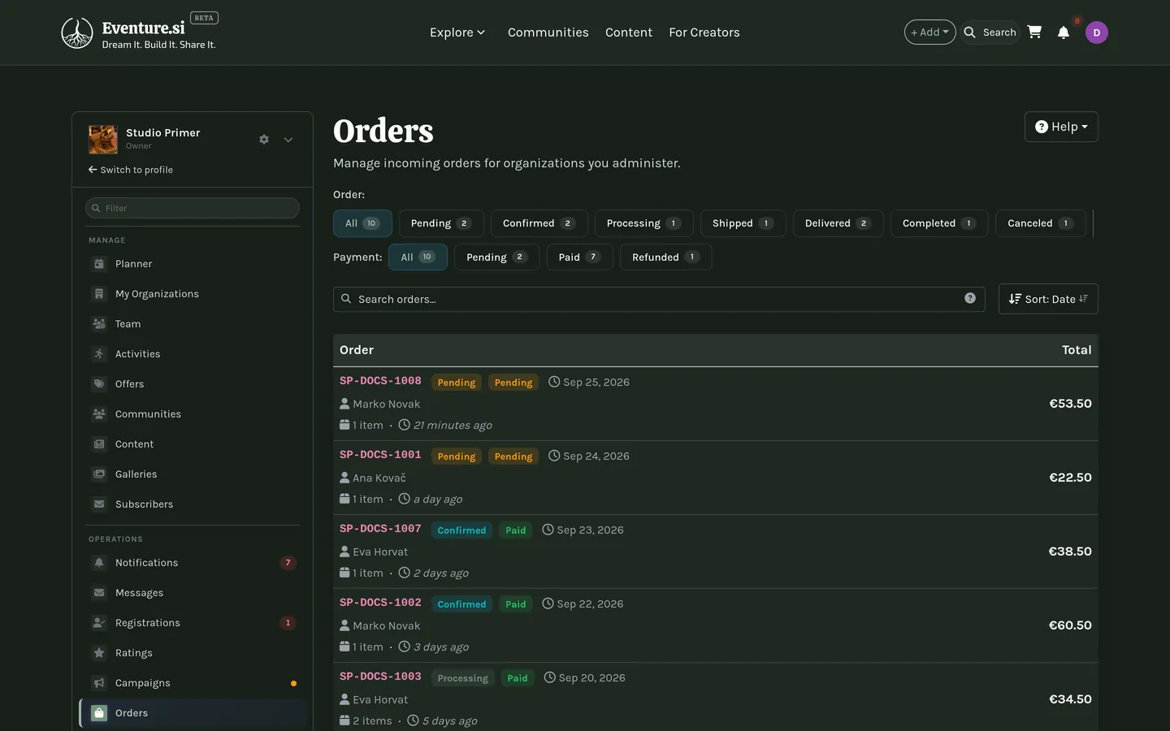Click the Planner sidebar icon
Image resolution: width=1170 pixels, height=731 pixels.
(x=99, y=264)
